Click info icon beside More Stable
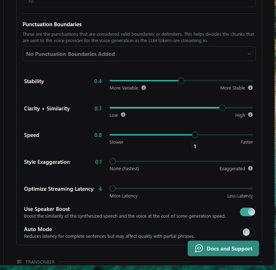 point(250,88)
